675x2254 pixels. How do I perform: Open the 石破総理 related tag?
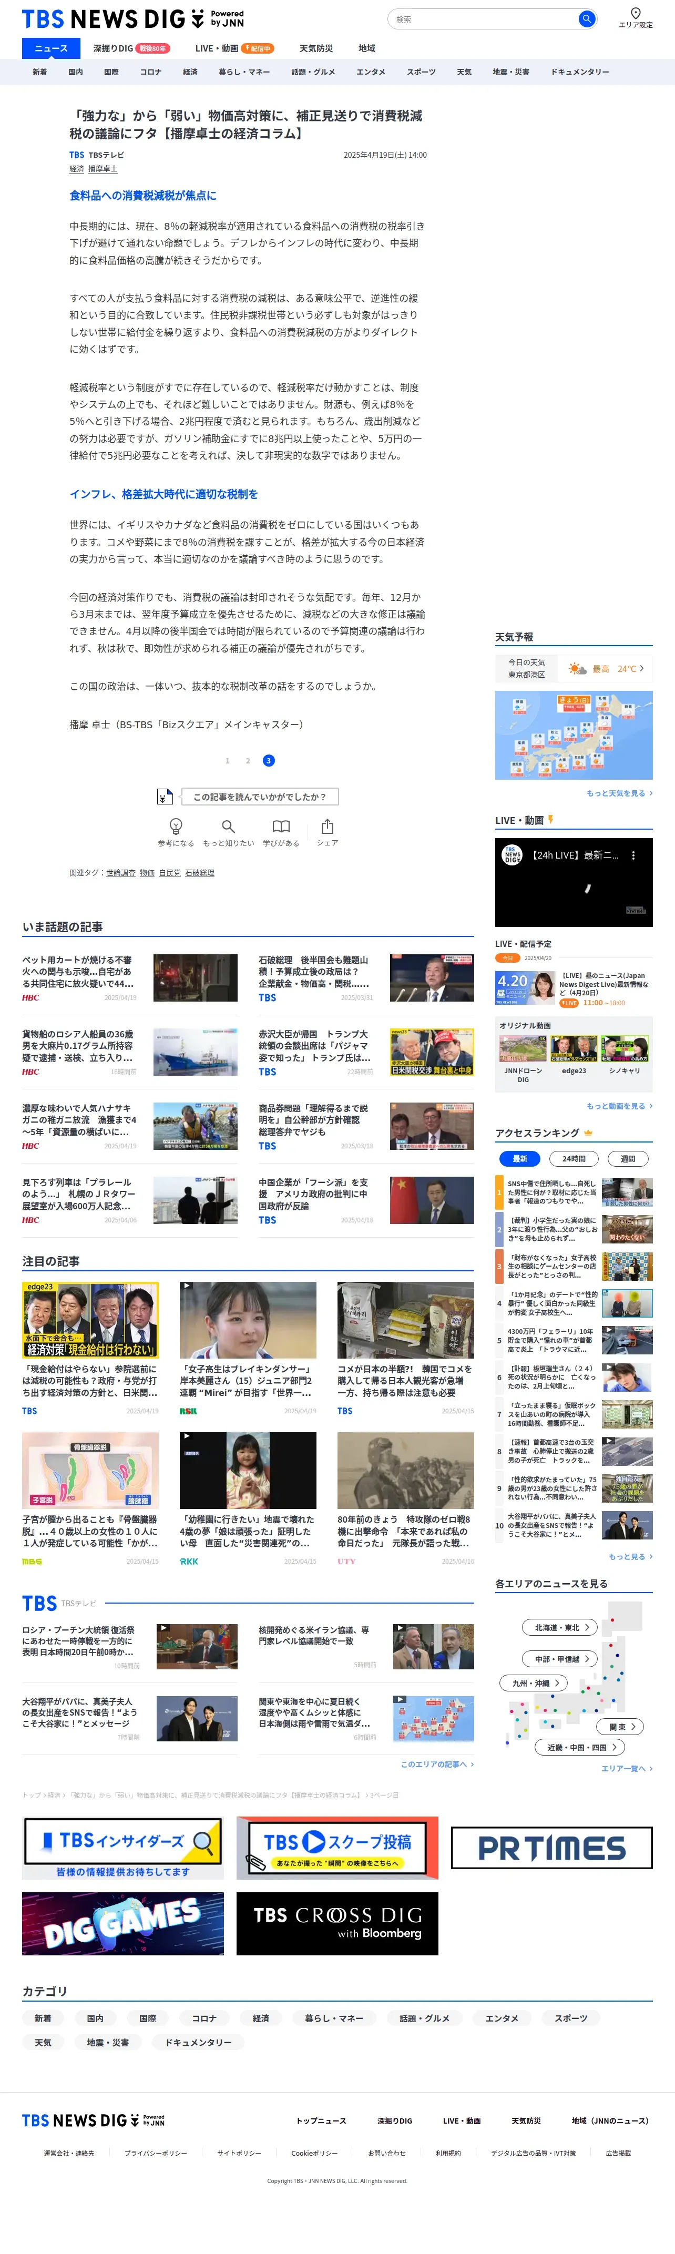(x=199, y=872)
